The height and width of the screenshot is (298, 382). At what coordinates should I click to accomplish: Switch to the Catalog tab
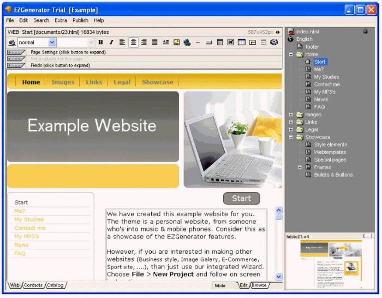pyautogui.click(x=55, y=285)
